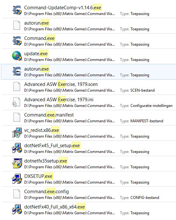Select the Command.exe.manifest file name
The width and height of the screenshot is (176, 220).
tap(49, 115)
